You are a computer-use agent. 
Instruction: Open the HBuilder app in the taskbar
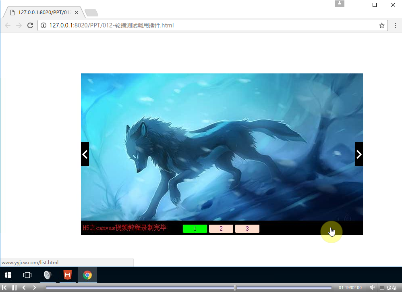[68, 275]
